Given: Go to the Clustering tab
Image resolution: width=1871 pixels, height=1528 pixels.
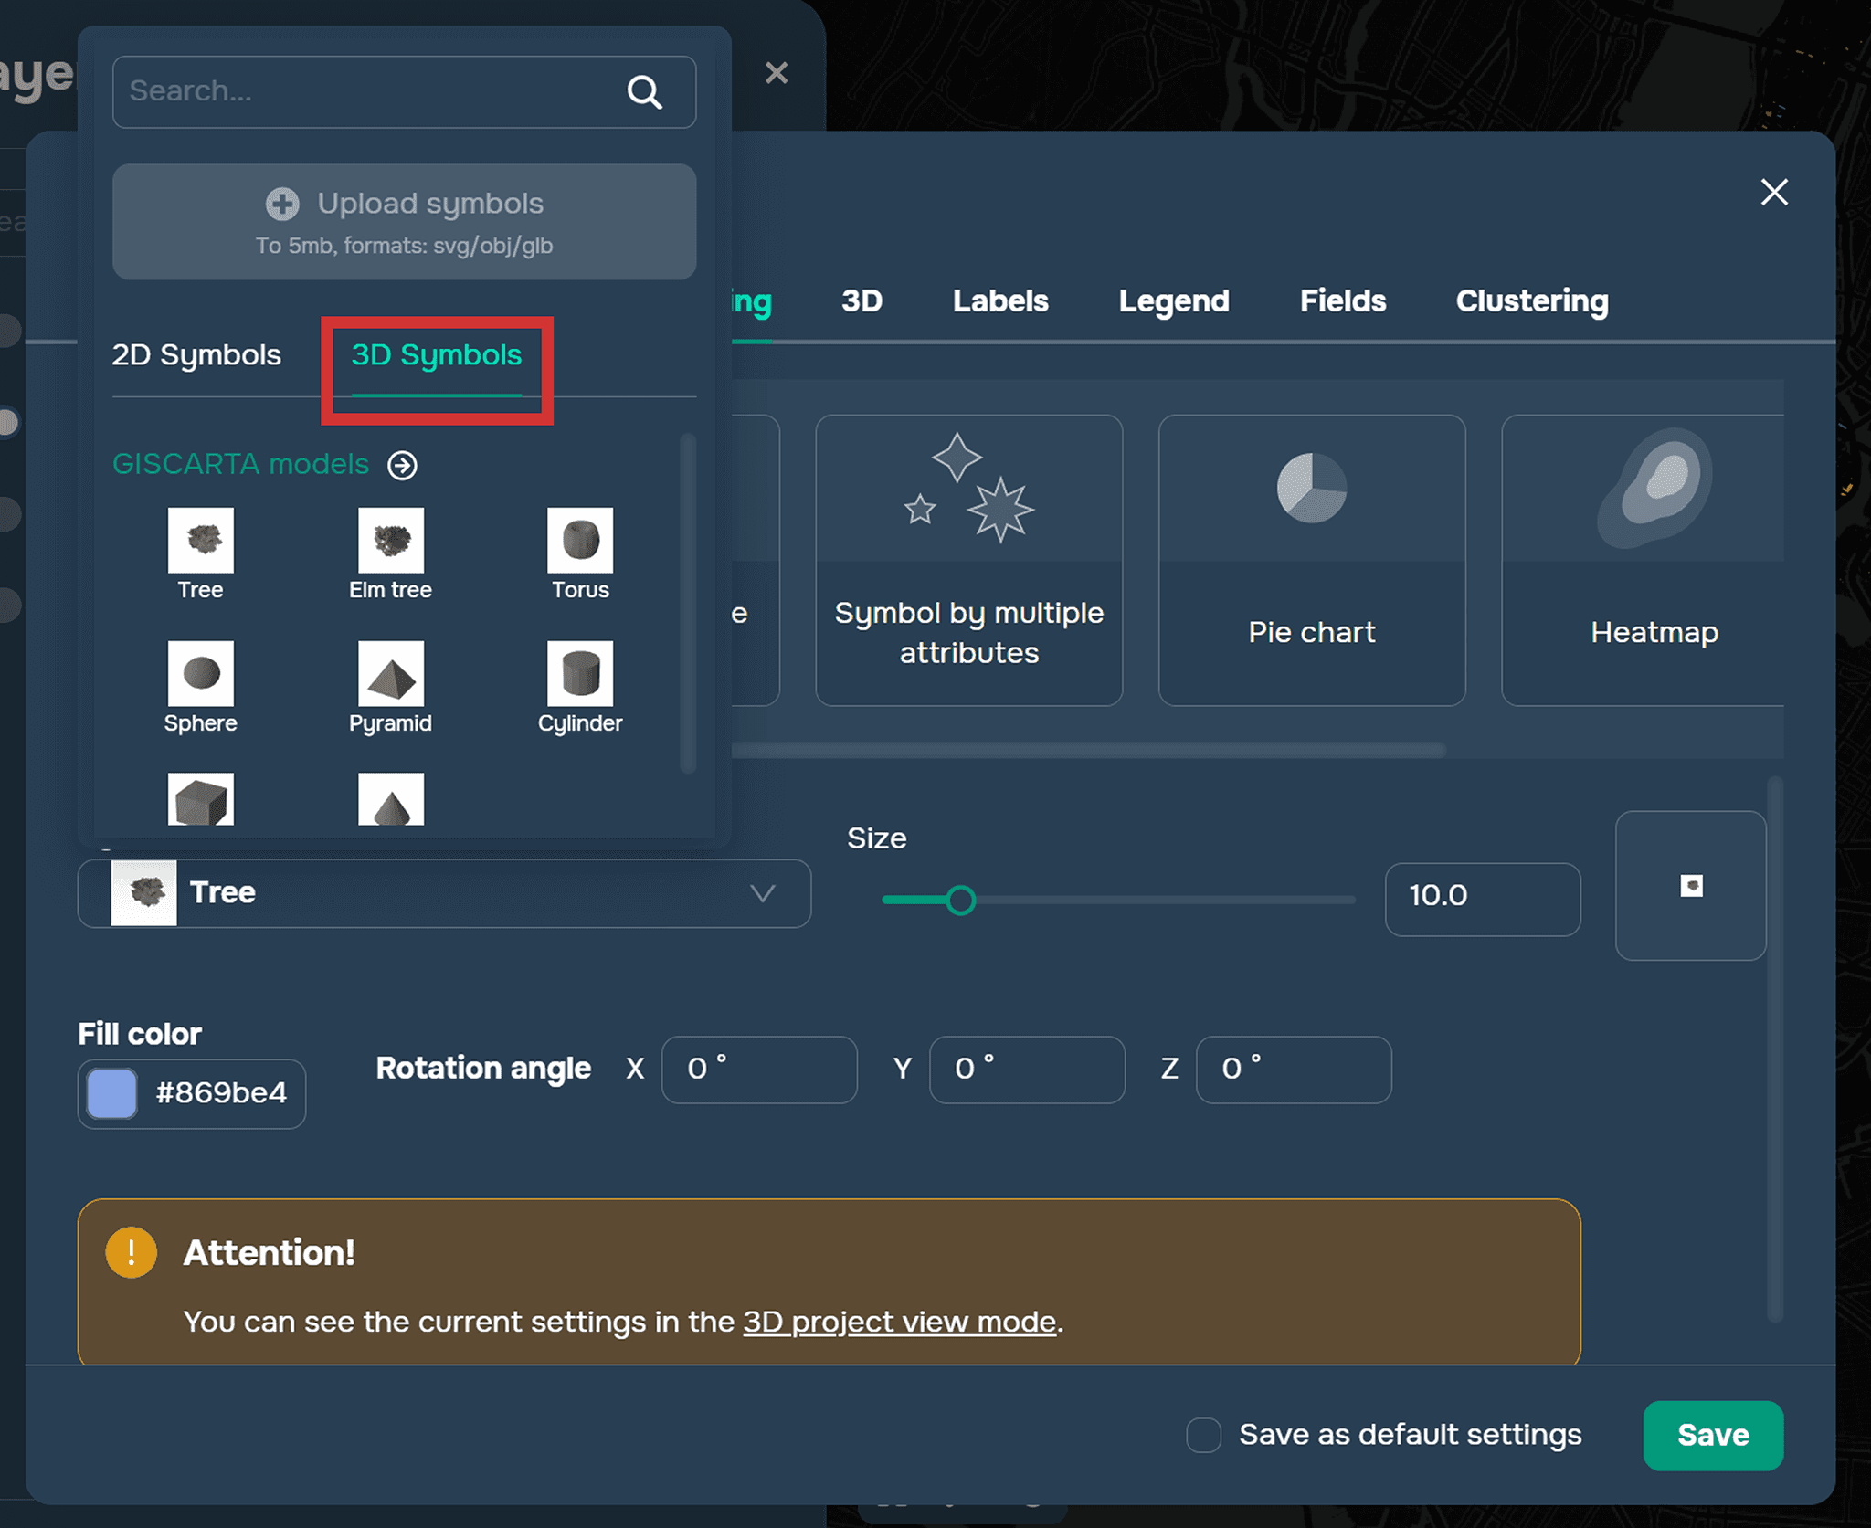Looking at the screenshot, I should (1531, 301).
